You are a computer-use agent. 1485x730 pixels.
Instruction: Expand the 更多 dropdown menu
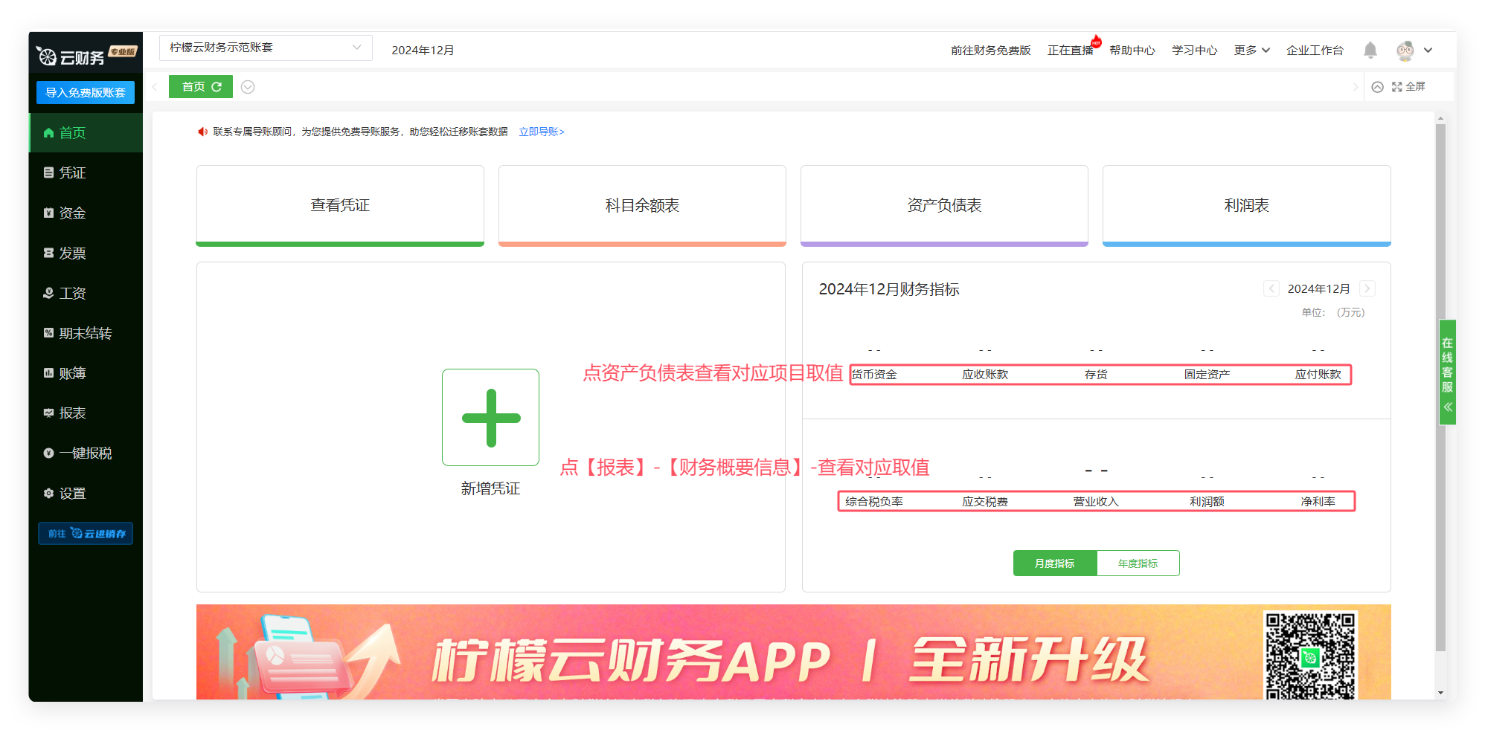tap(1251, 51)
